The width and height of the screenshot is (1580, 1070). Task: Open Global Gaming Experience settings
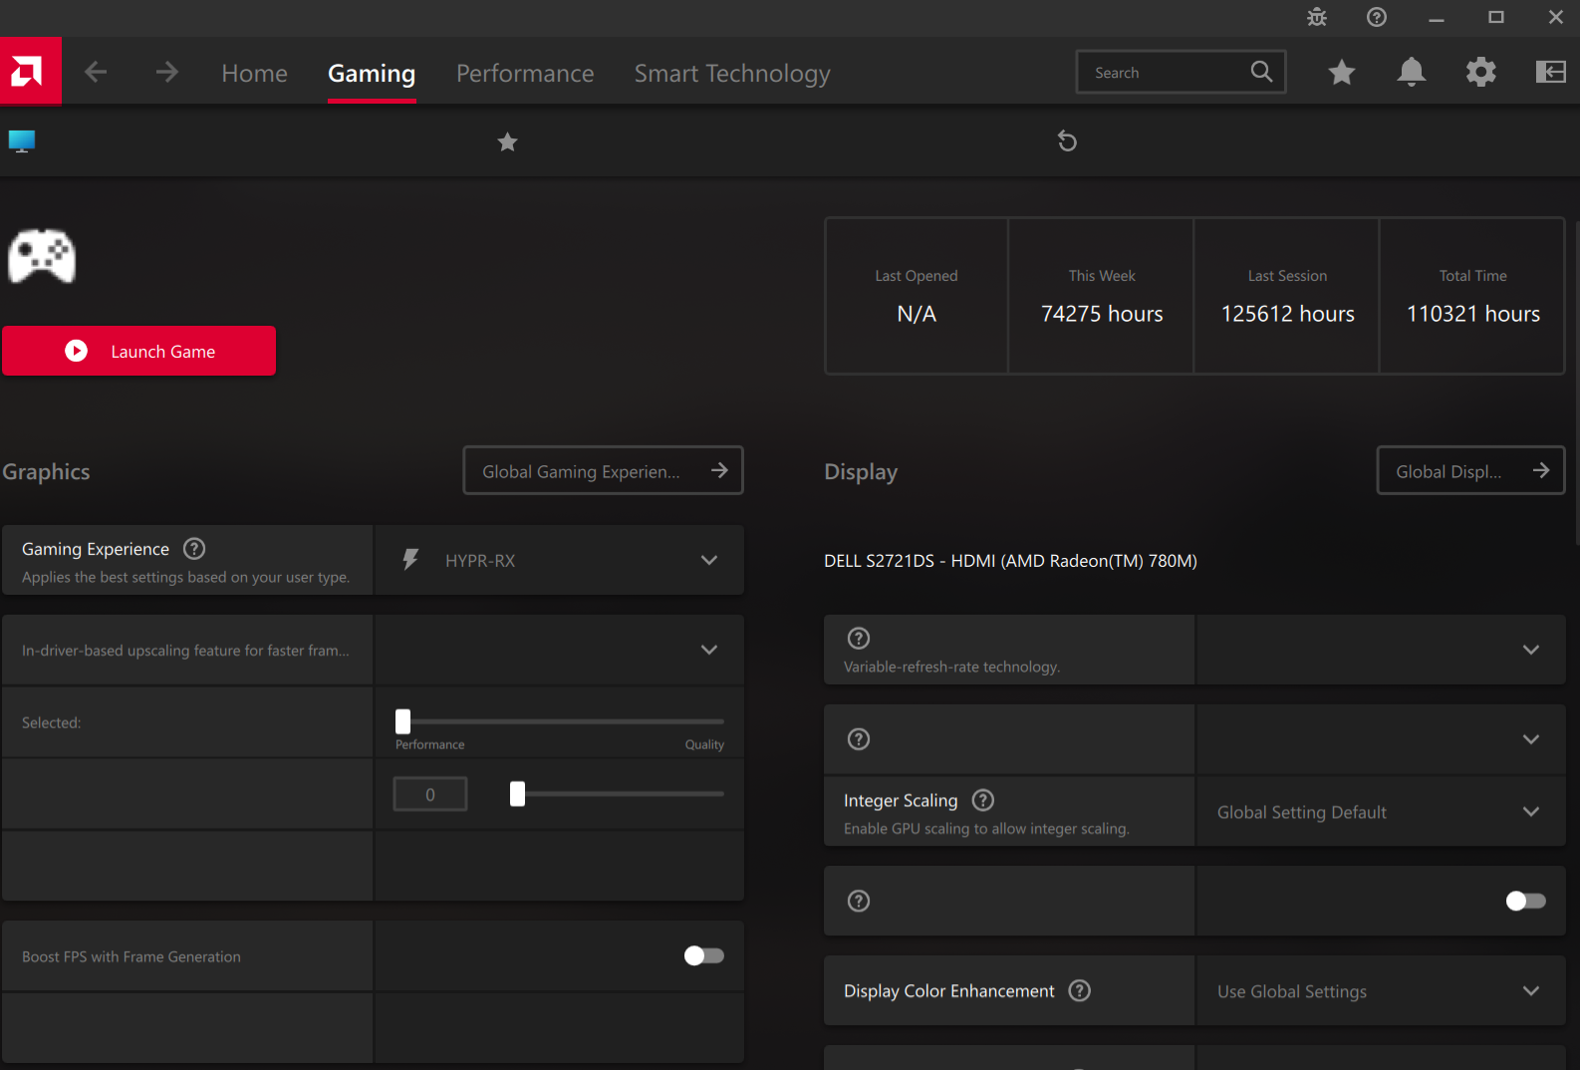[x=604, y=470]
